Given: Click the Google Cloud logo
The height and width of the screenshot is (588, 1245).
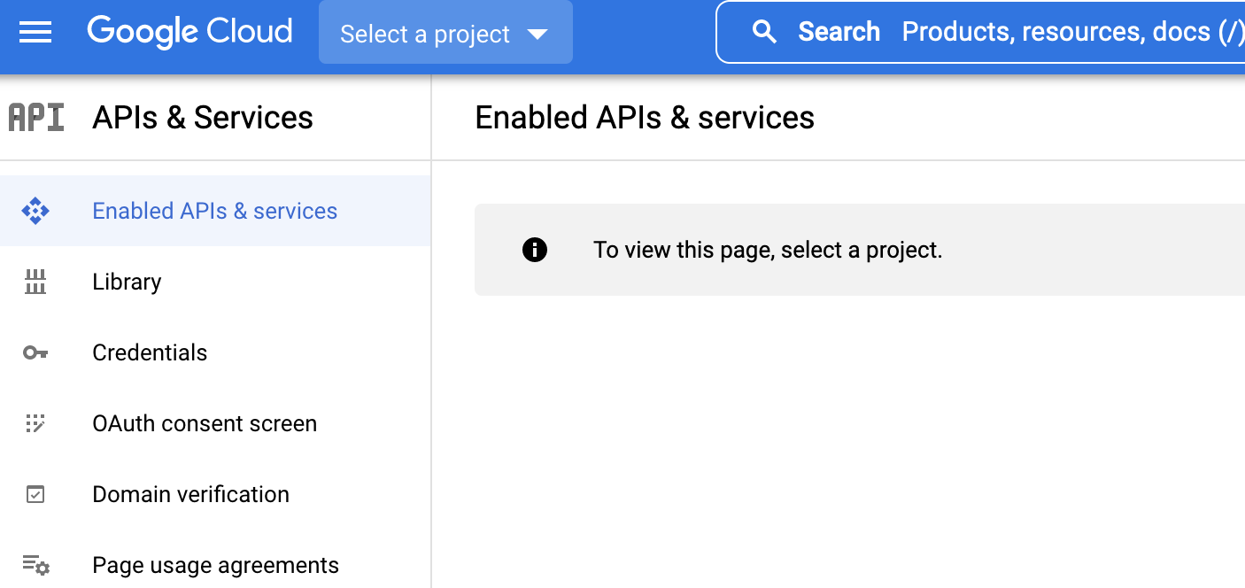Looking at the screenshot, I should (189, 31).
